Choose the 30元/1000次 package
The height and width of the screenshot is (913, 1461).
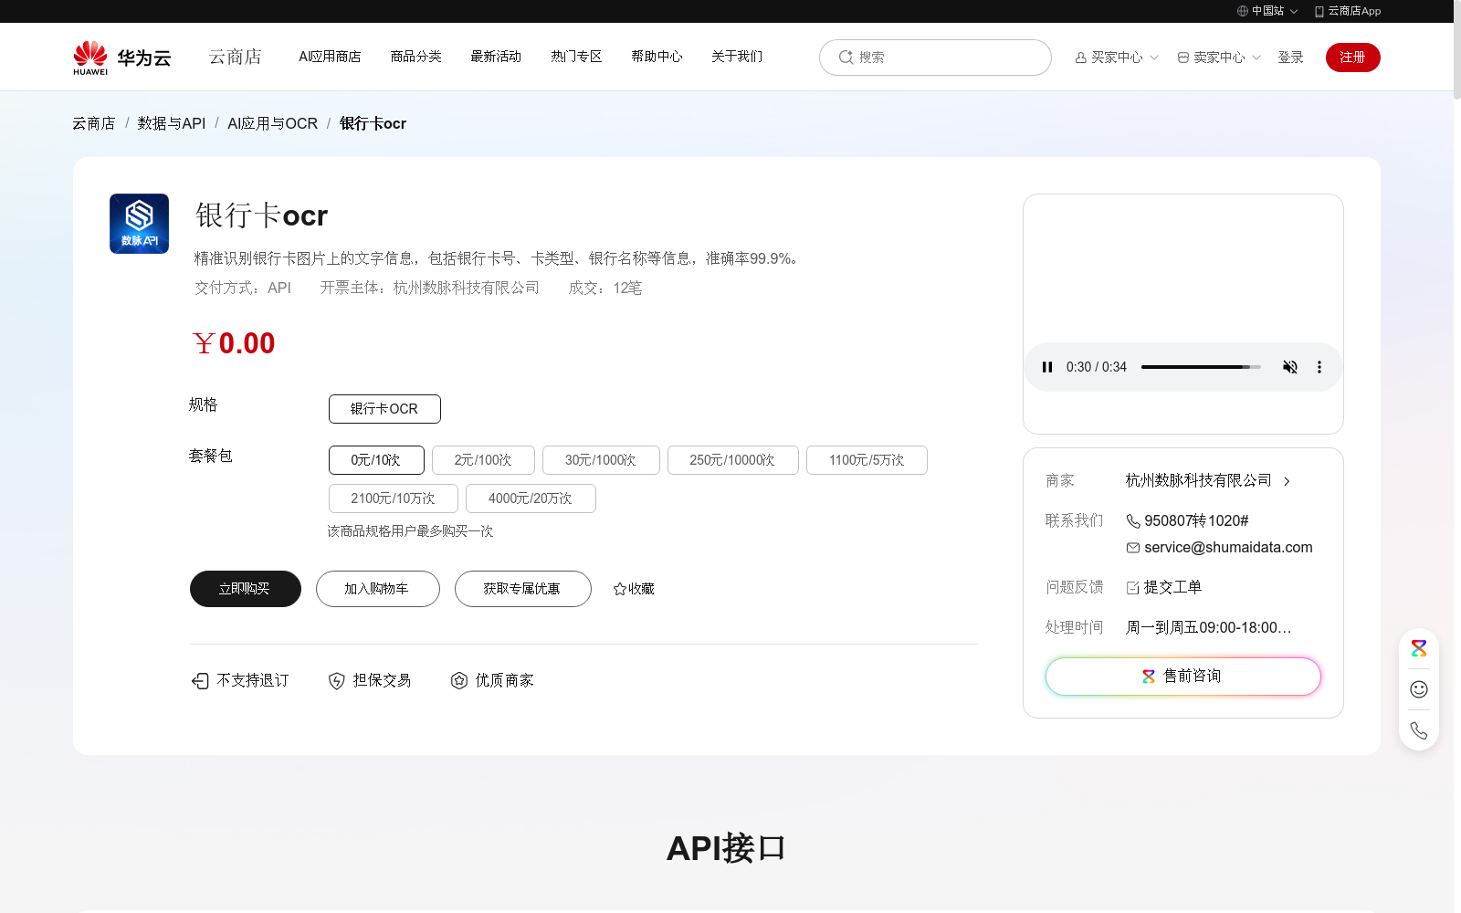(601, 460)
